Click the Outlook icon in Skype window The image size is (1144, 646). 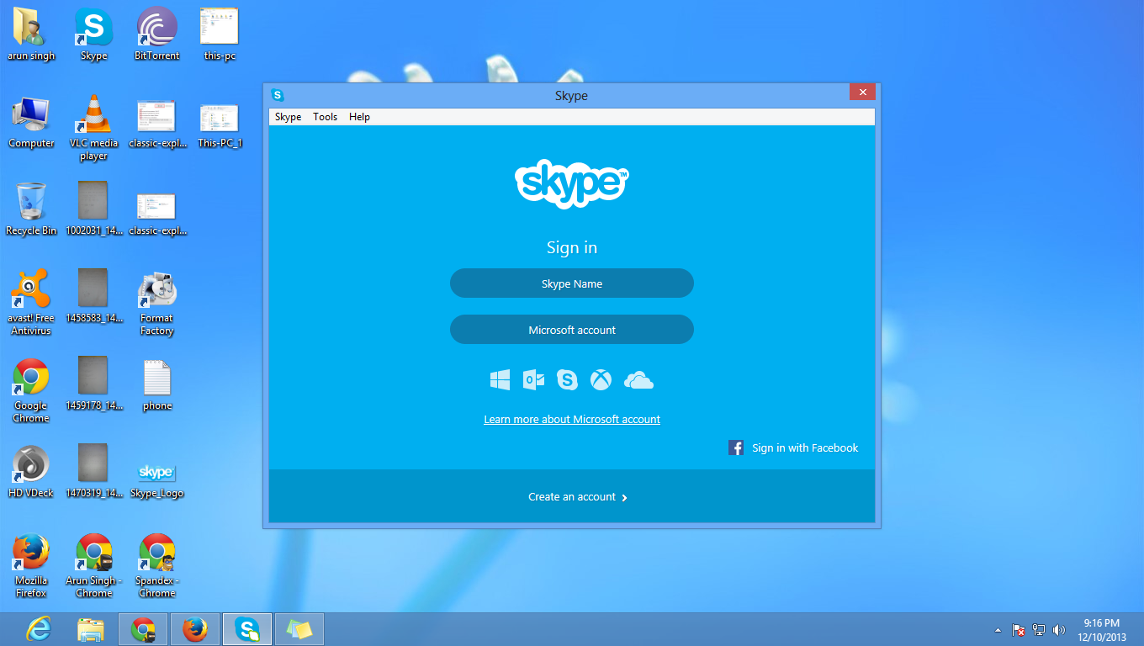(x=533, y=380)
